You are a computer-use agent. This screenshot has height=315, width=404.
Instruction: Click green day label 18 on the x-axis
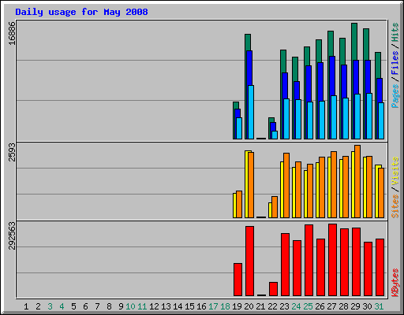click(x=225, y=306)
